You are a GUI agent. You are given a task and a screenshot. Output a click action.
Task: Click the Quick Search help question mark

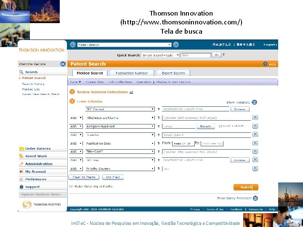[223, 55]
